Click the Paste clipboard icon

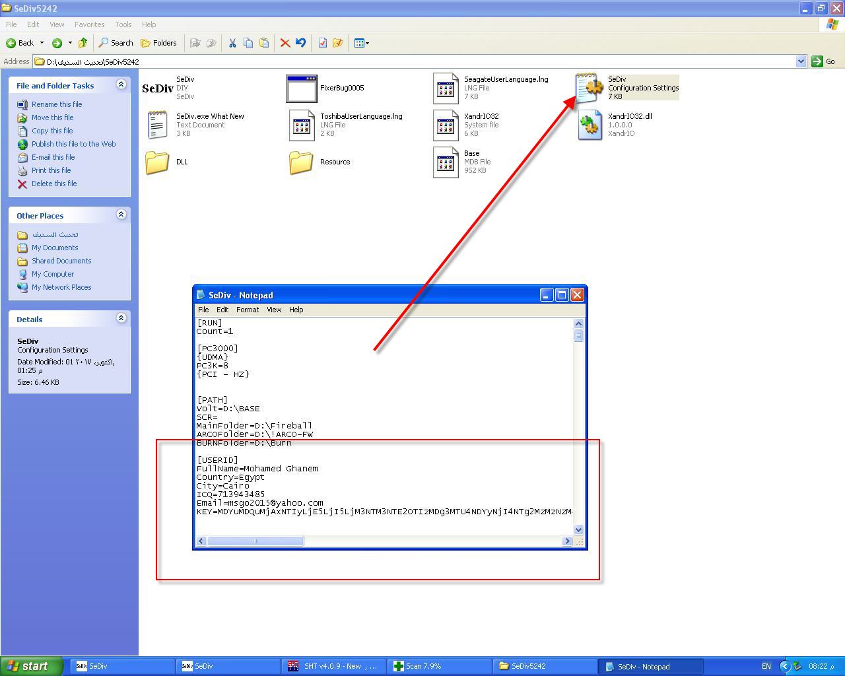tap(264, 43)
